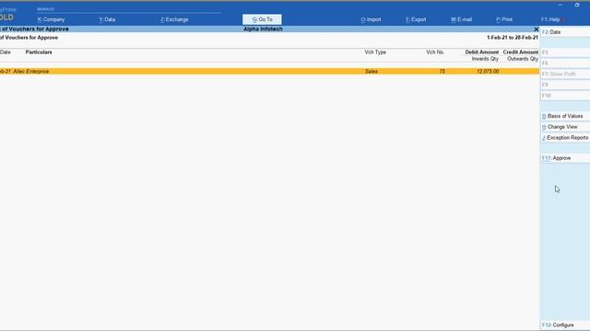The width and height of the screenshot is (590, 331).
Task: Click the 12,075.00 debit amount
Action: 488,72
